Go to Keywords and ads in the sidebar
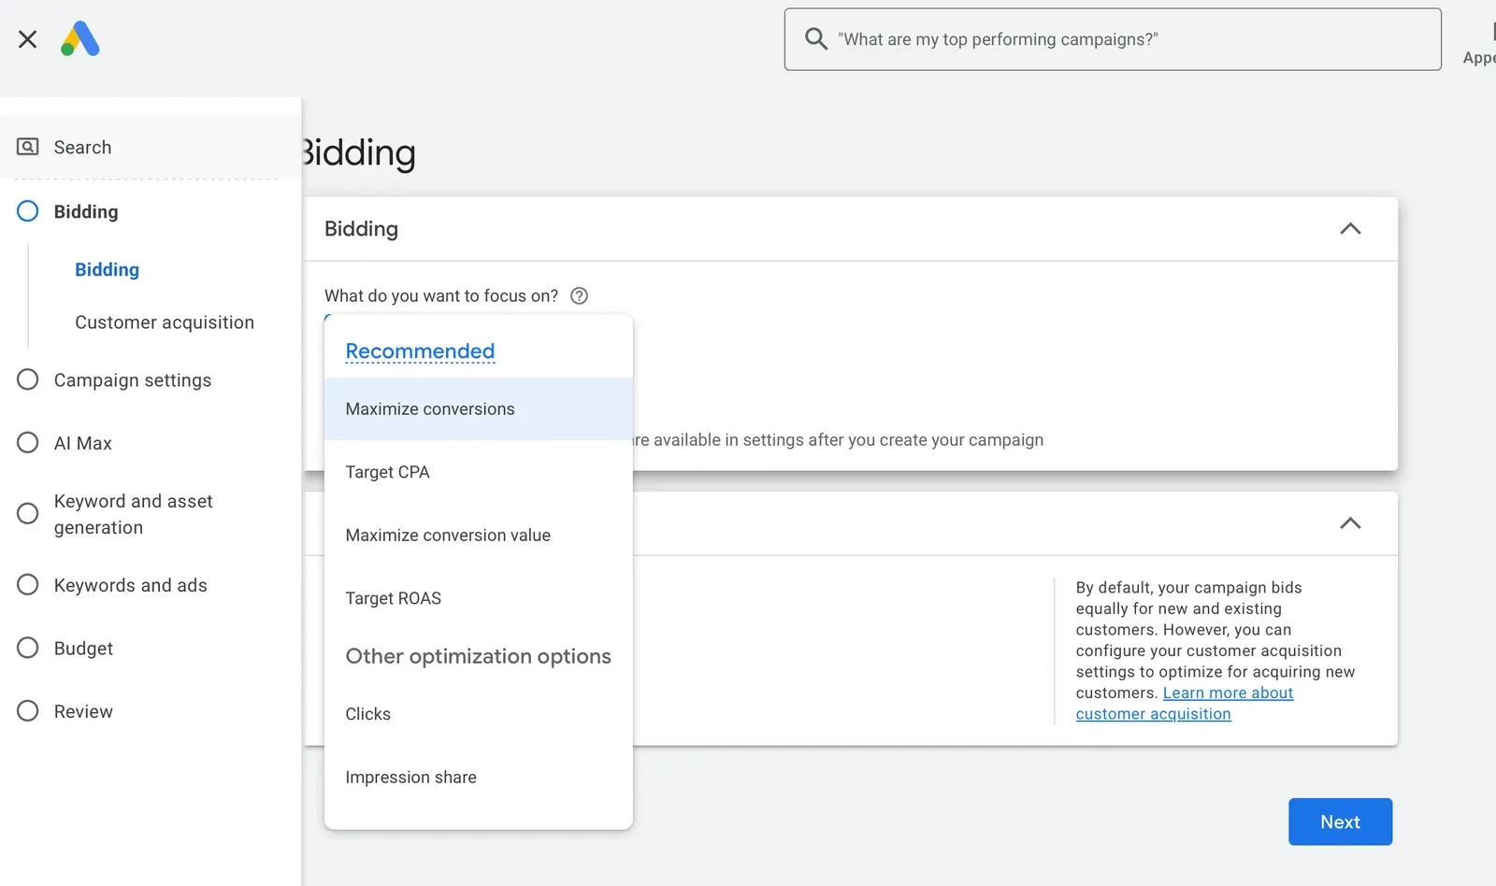 tap(131, 585)
